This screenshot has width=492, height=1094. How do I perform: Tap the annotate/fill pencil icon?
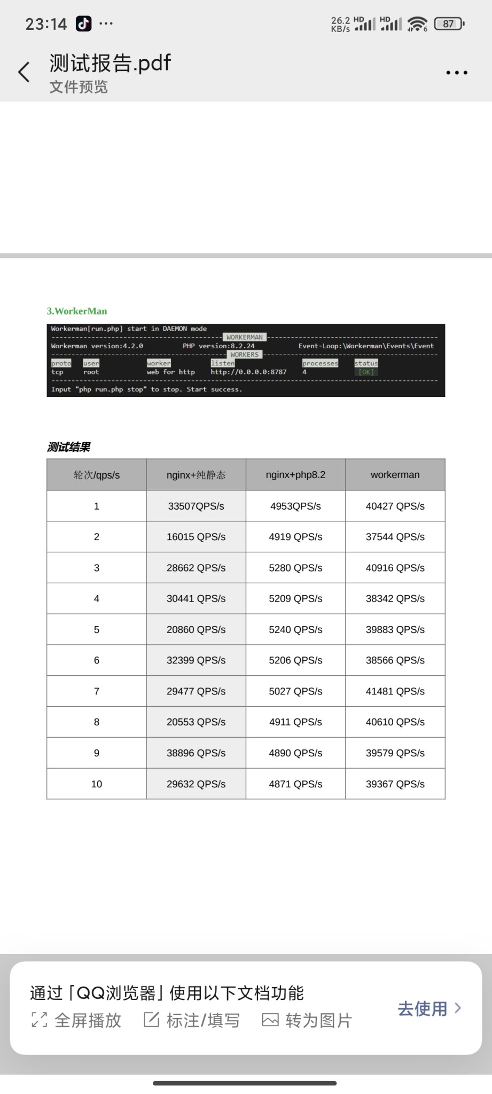[152, 1019]
